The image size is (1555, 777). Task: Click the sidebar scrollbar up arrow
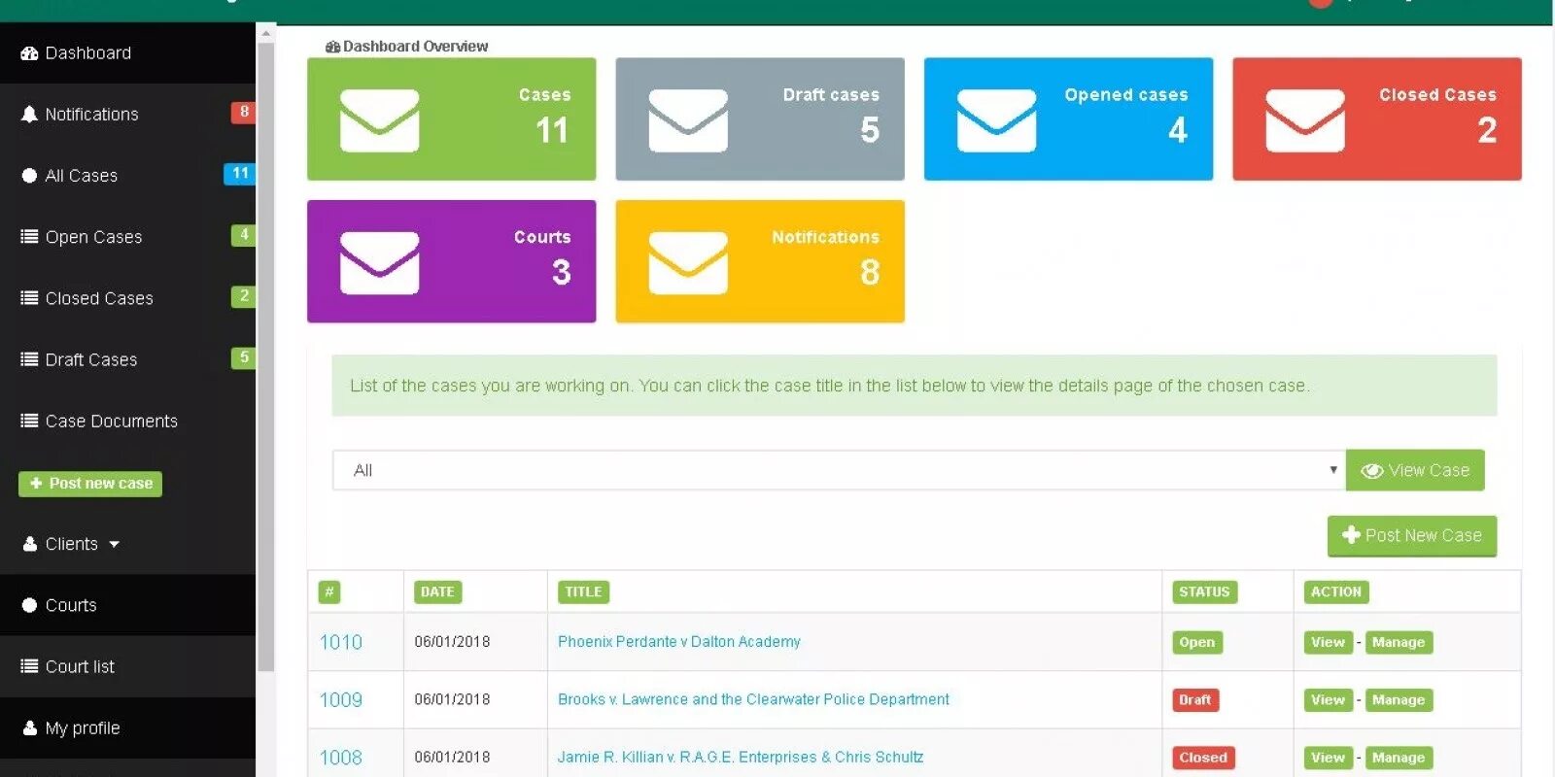click(x=265, y=33)
